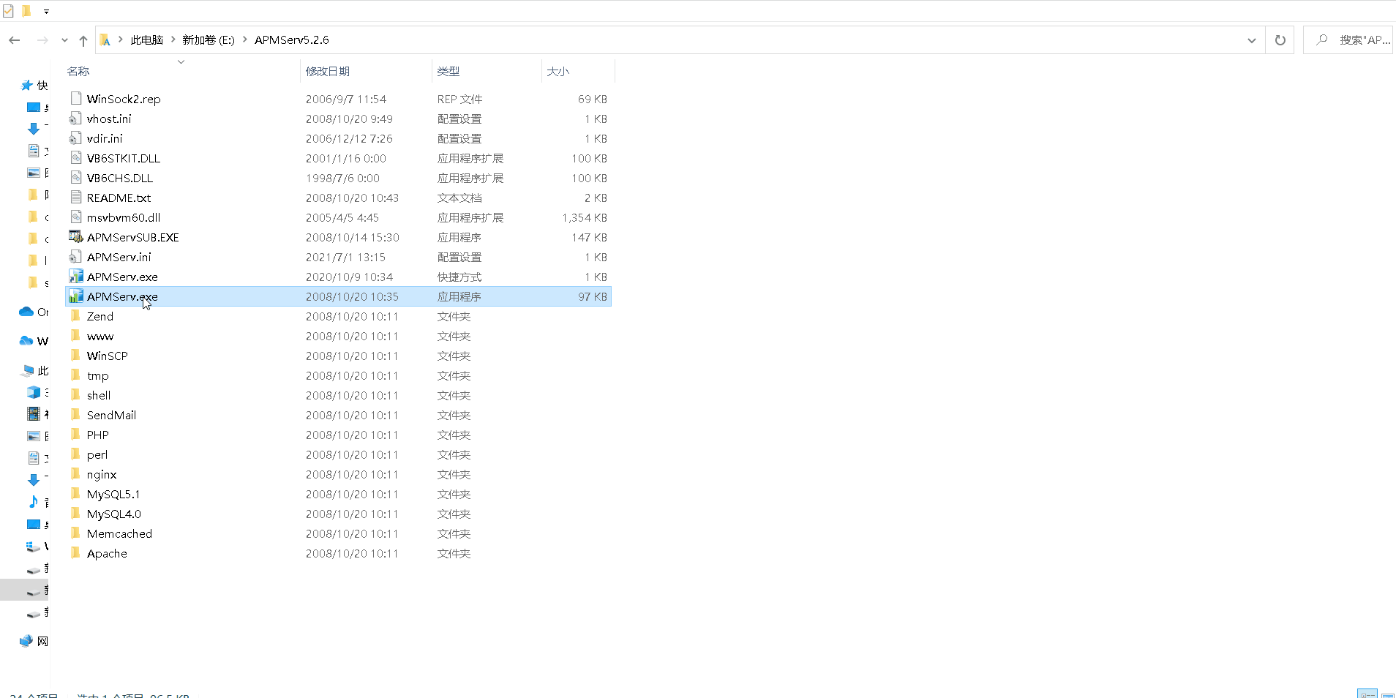Click the 新加卷 (E:) breadcrumb
Screen dimensions: 1396x698
click(x=209, y=40)
